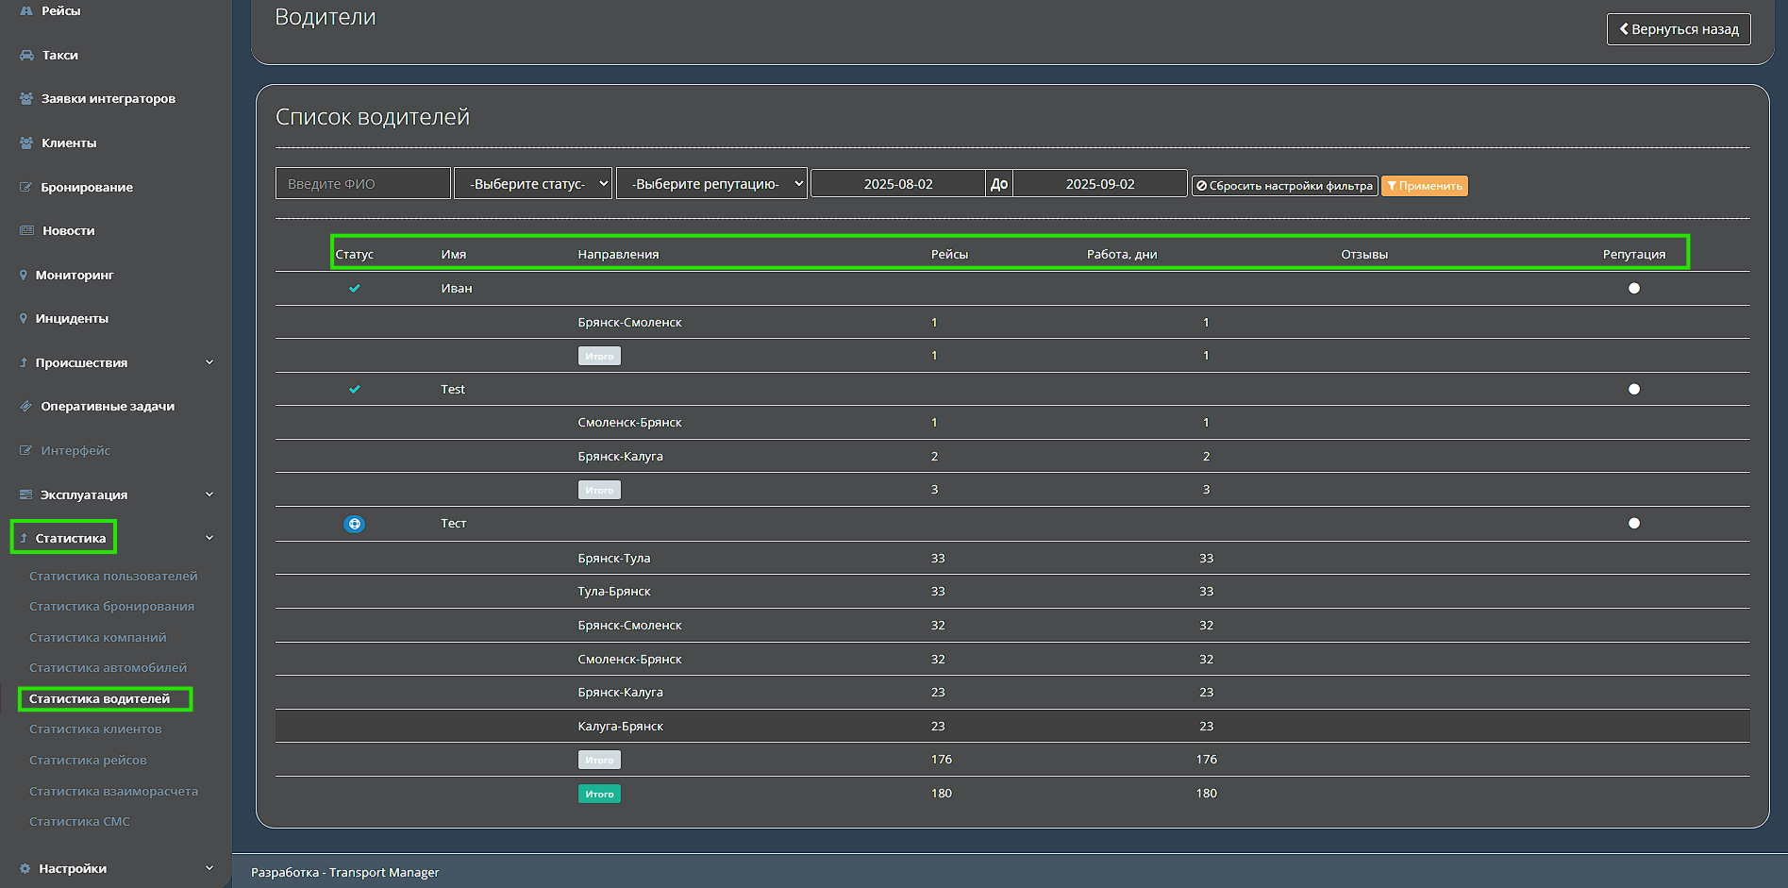Open the 'Выберите статус' dropdown

coord(533,184)
